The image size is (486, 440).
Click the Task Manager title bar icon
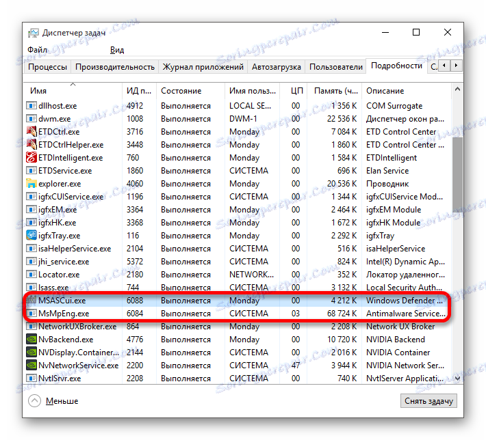coord(33,33)
